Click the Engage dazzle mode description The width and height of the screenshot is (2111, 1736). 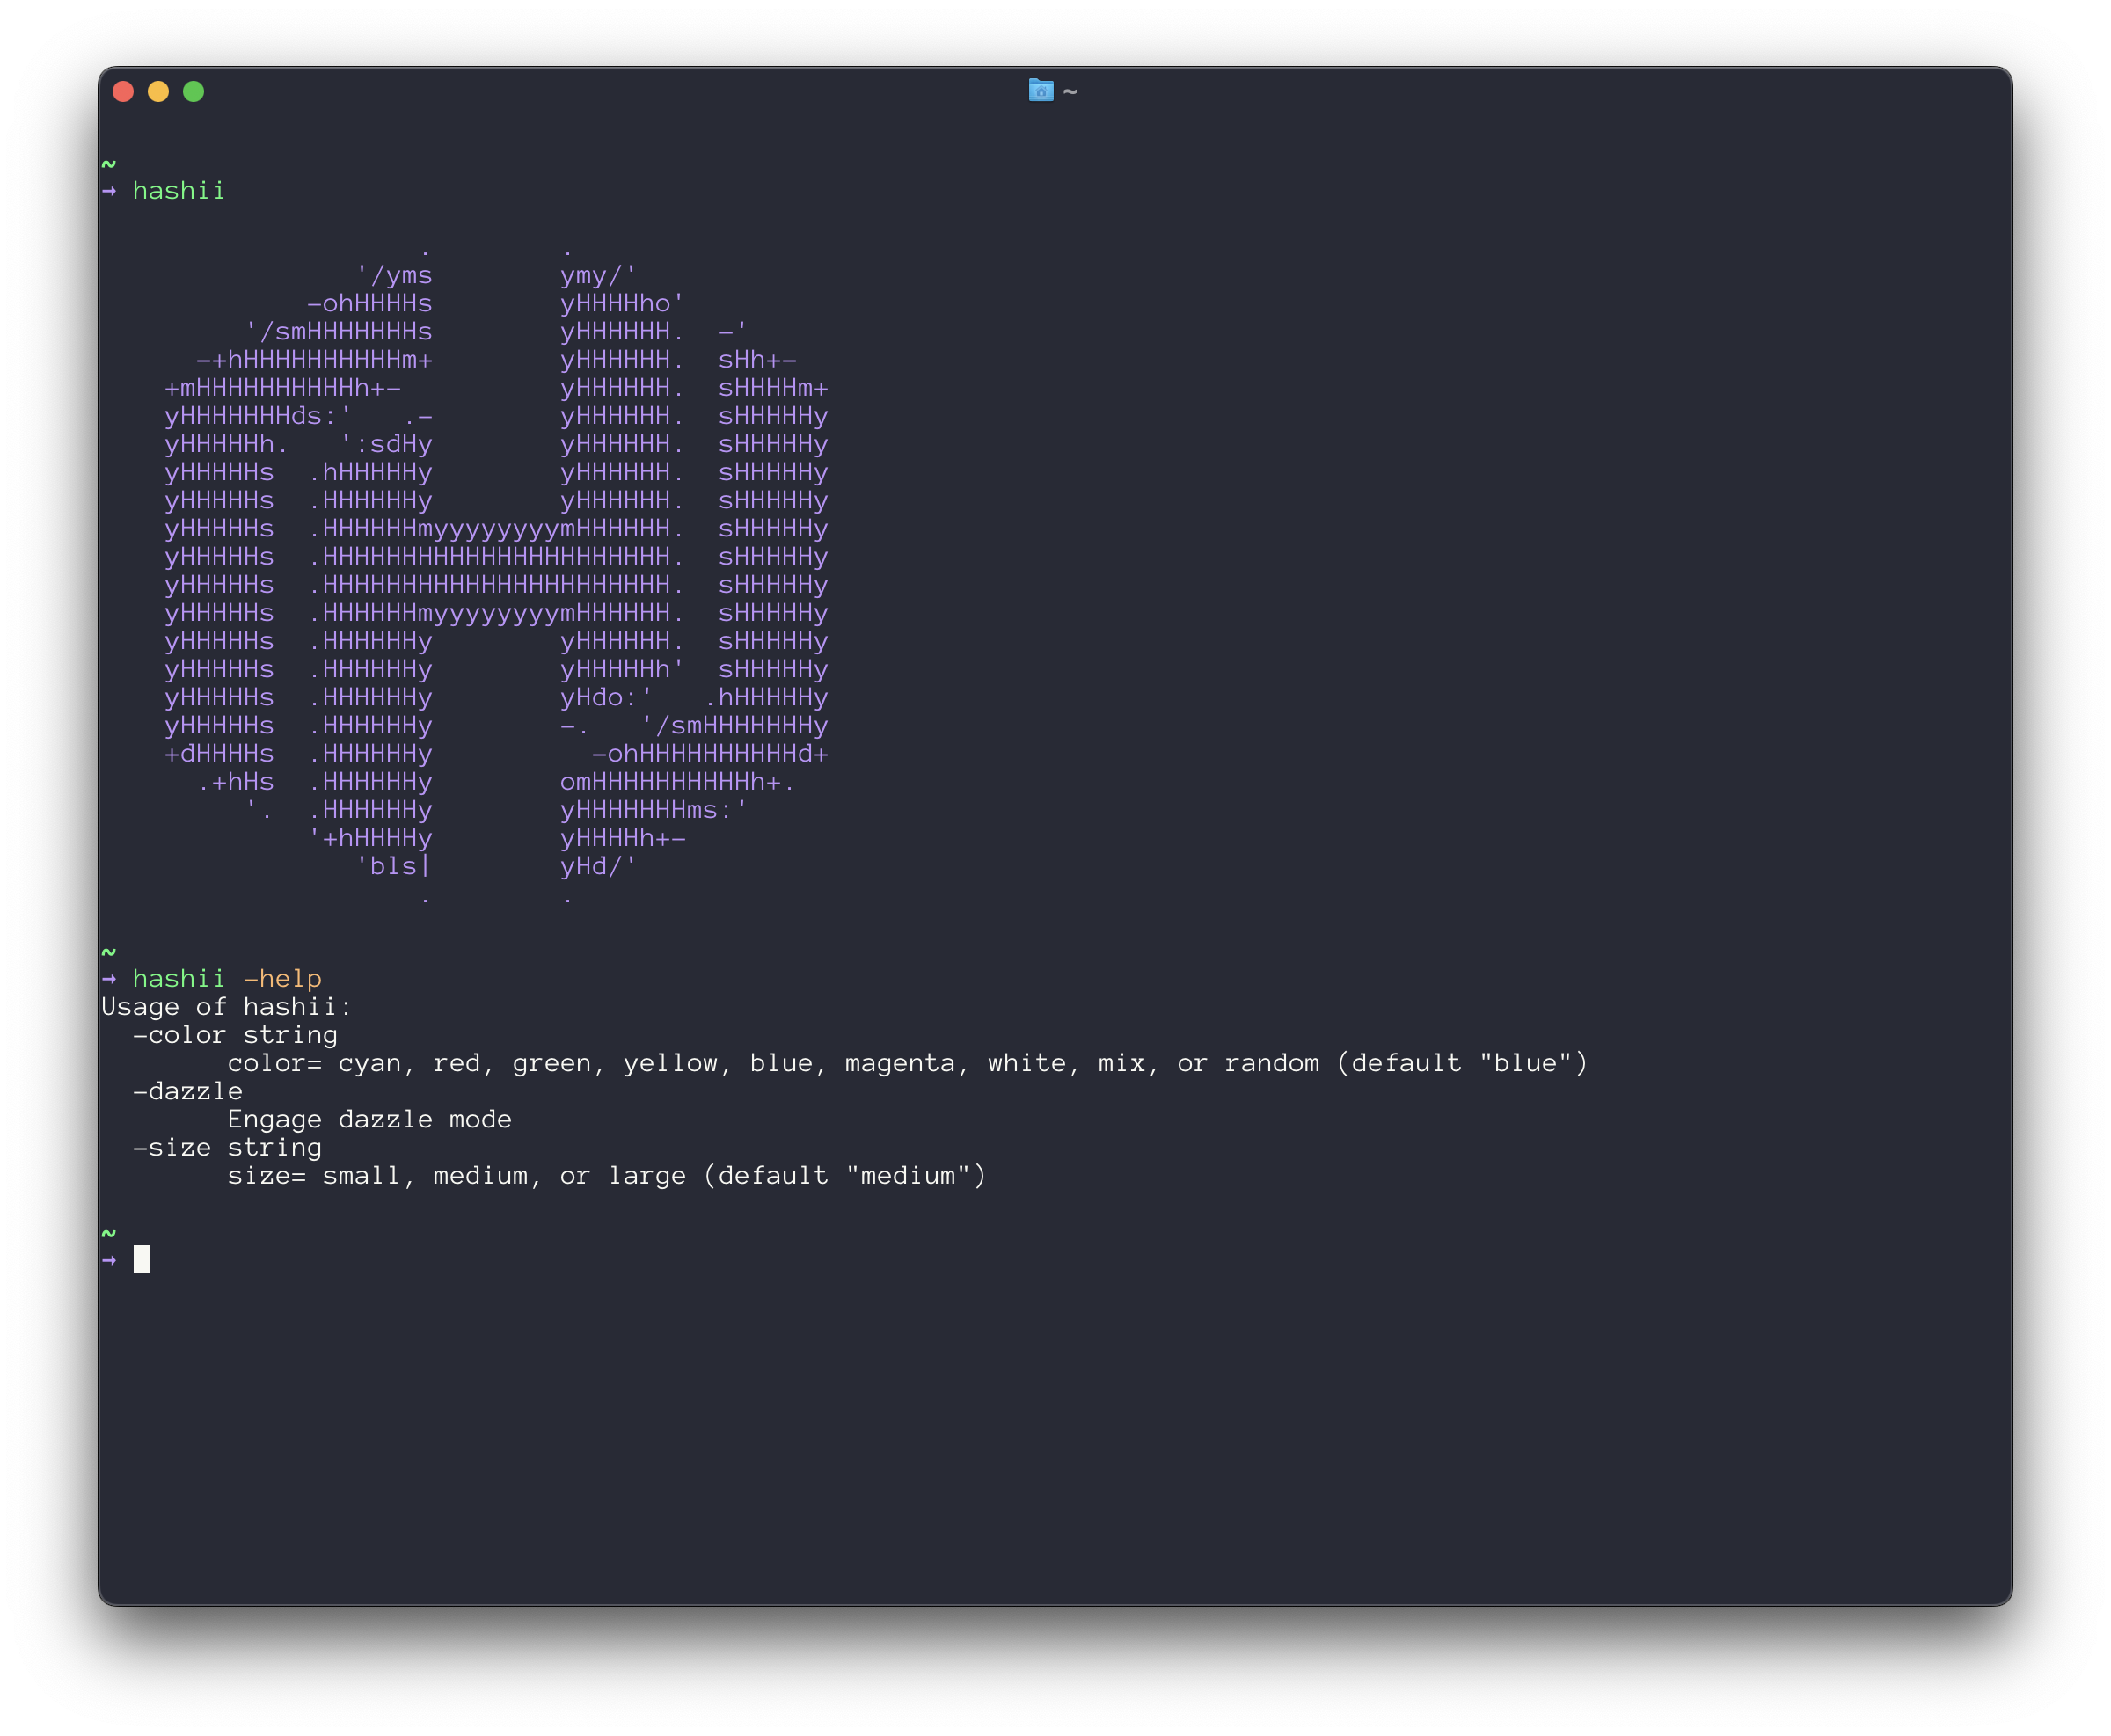370,1119
